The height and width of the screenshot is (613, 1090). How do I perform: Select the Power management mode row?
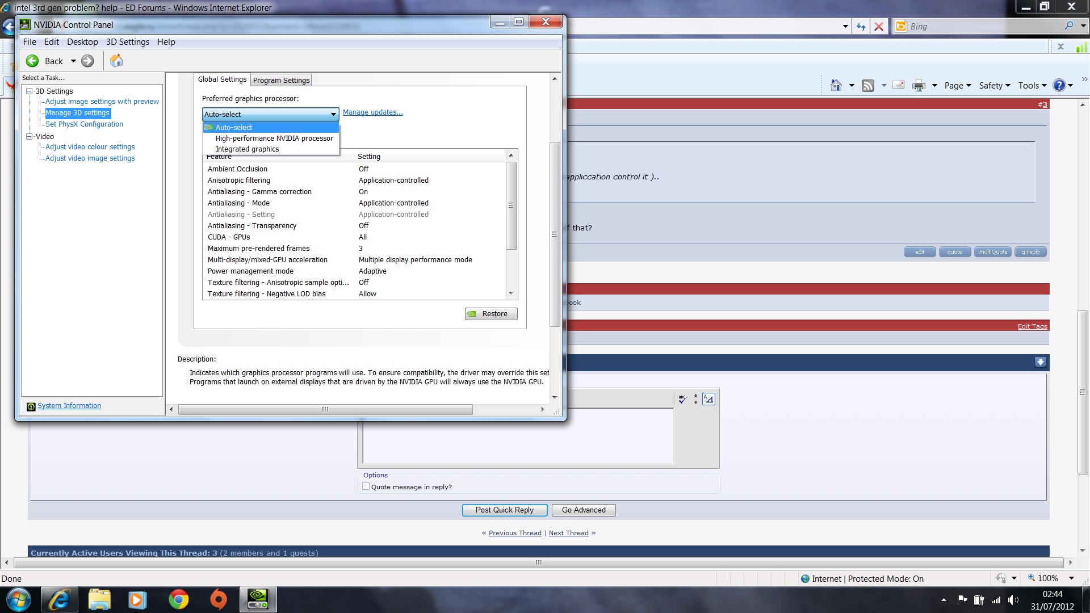pyautogui.click(x=354, y=271)
